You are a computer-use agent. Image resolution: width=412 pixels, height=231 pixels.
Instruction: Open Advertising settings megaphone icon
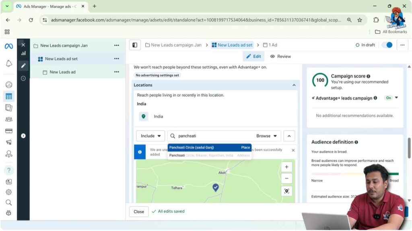(9, 142)
